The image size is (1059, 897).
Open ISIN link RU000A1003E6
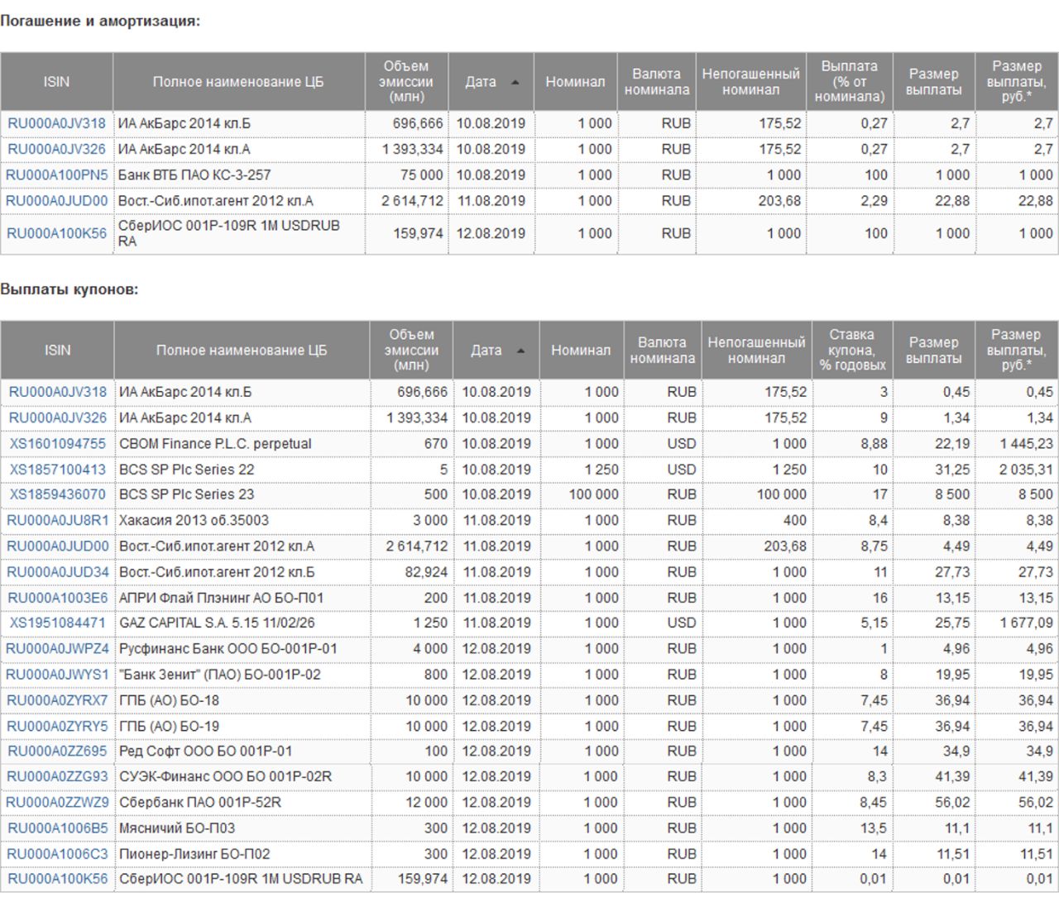click(x=58, y=598)
